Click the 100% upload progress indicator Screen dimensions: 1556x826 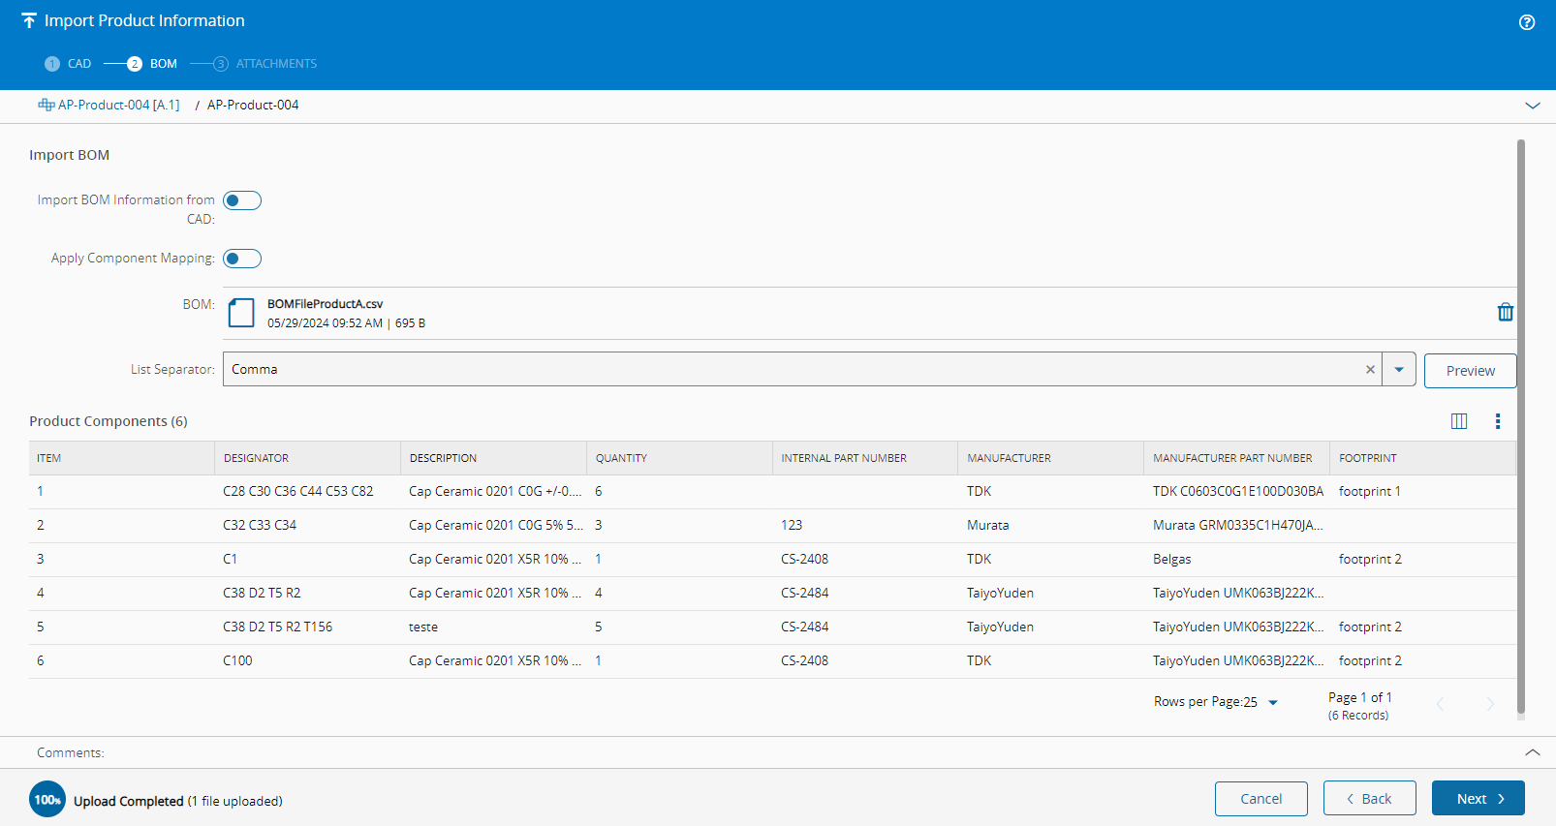click(47, 800)
